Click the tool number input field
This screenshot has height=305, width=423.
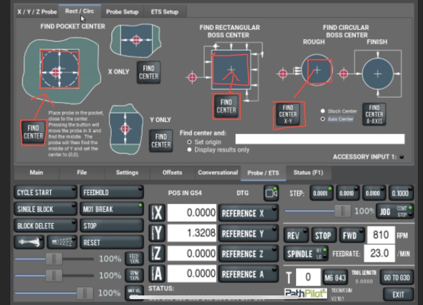(x=308, y=277)
